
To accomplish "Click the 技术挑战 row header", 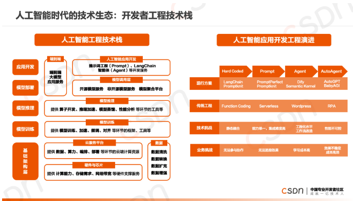I will [204, 128].
